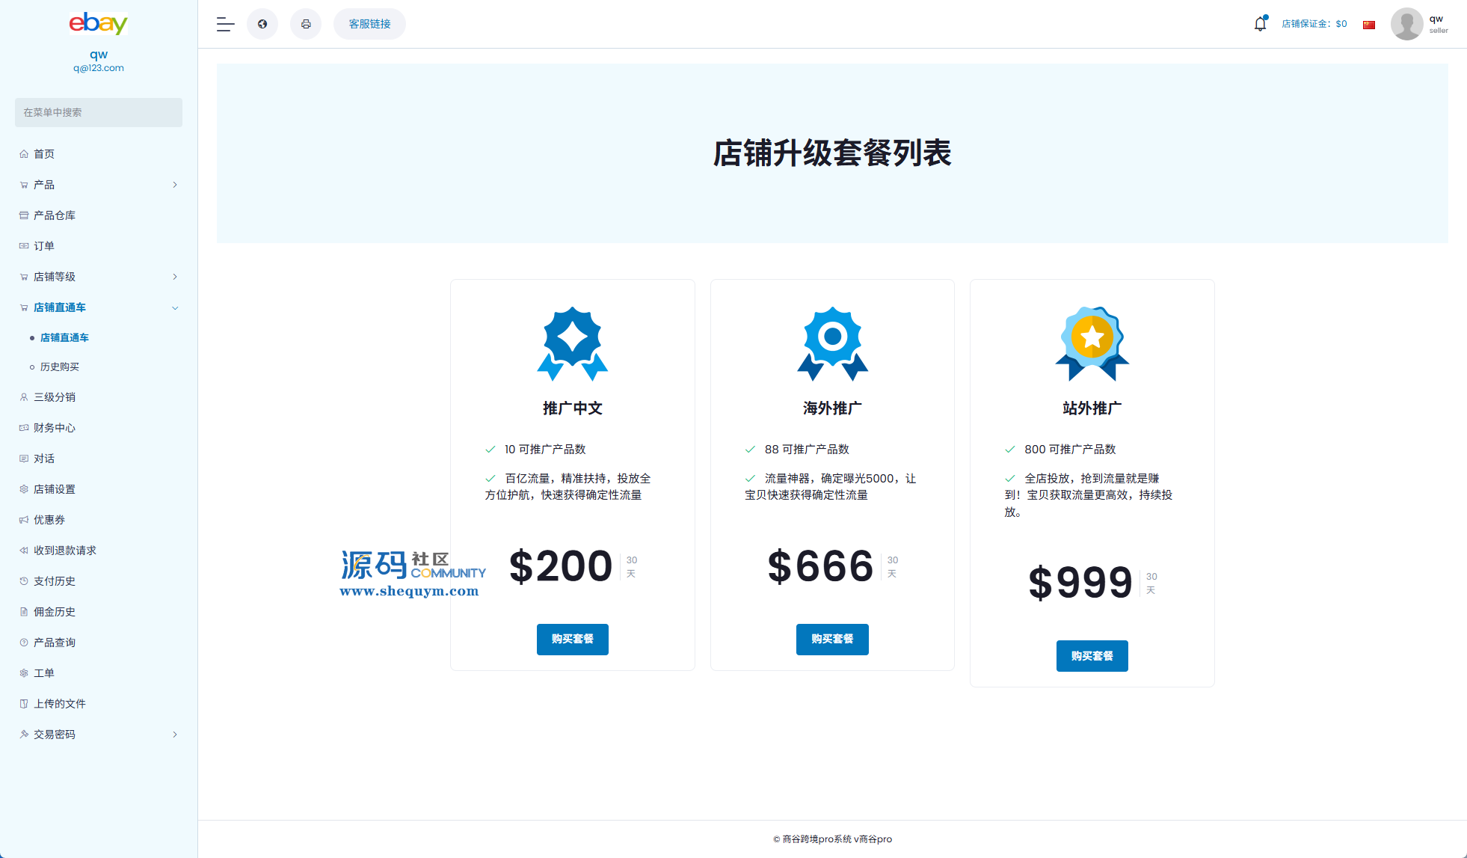Open 历史购买 submenu item
This screenshot has width=1467, height=858.
pyautogui.click(x=60, y=367)
